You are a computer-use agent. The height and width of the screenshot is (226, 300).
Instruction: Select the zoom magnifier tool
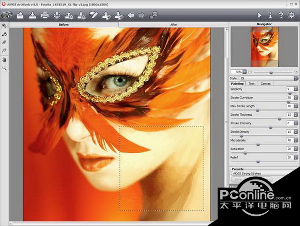5,68
